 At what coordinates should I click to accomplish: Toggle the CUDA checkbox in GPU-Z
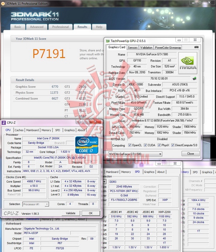[x=145, y=145]
